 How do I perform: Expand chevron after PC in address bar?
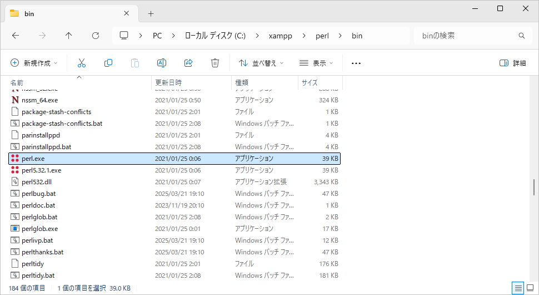click(173, 36)
